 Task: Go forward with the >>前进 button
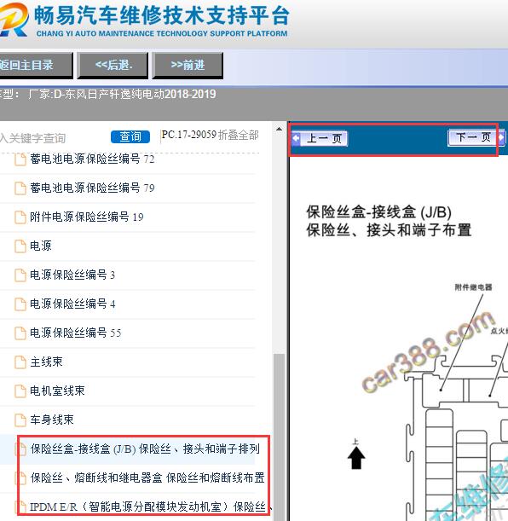[x=188, y=65]
